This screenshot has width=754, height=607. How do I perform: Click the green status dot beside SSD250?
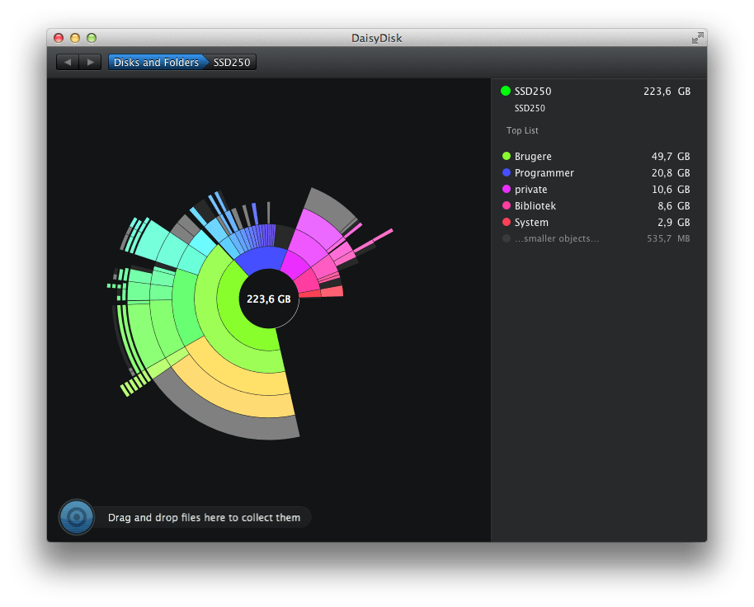point(504,91)
